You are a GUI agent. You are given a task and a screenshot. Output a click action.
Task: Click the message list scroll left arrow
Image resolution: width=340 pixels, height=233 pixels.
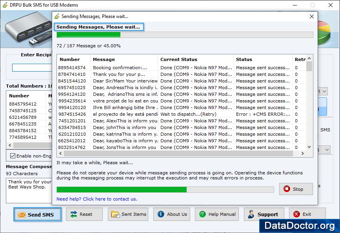pyautogui.click(x=60, y=154)
